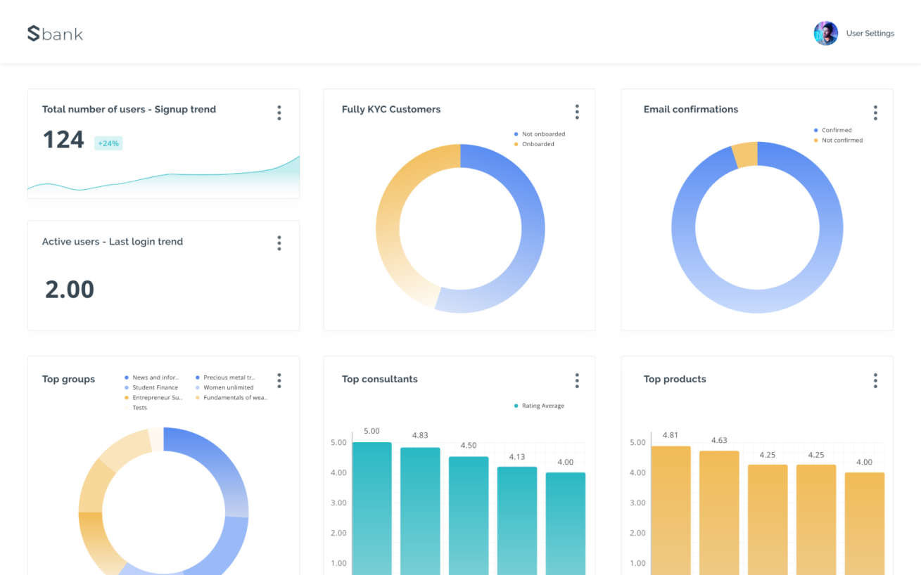The height and width of the screenshot is (575, 921).
Task: Open kebab menu on Fully KYC Customers card
Action: click(x=577, y=112)
